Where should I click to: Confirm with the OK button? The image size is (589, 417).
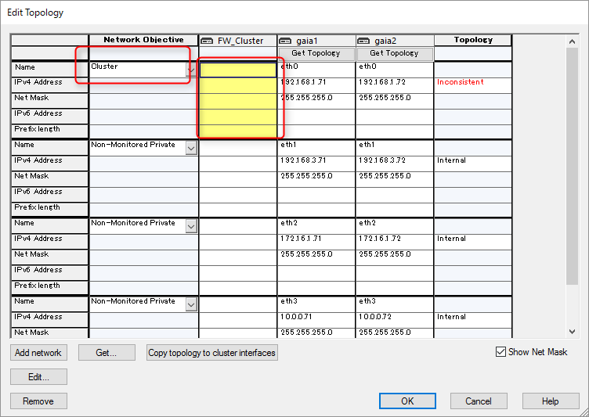pos(407,401)
